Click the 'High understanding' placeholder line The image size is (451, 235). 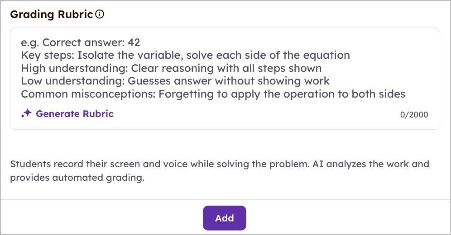coord(172,68)
